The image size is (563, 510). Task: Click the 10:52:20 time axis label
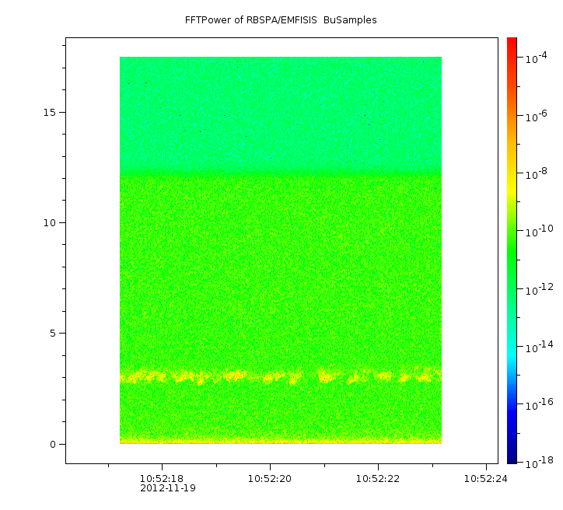[270, 478]
